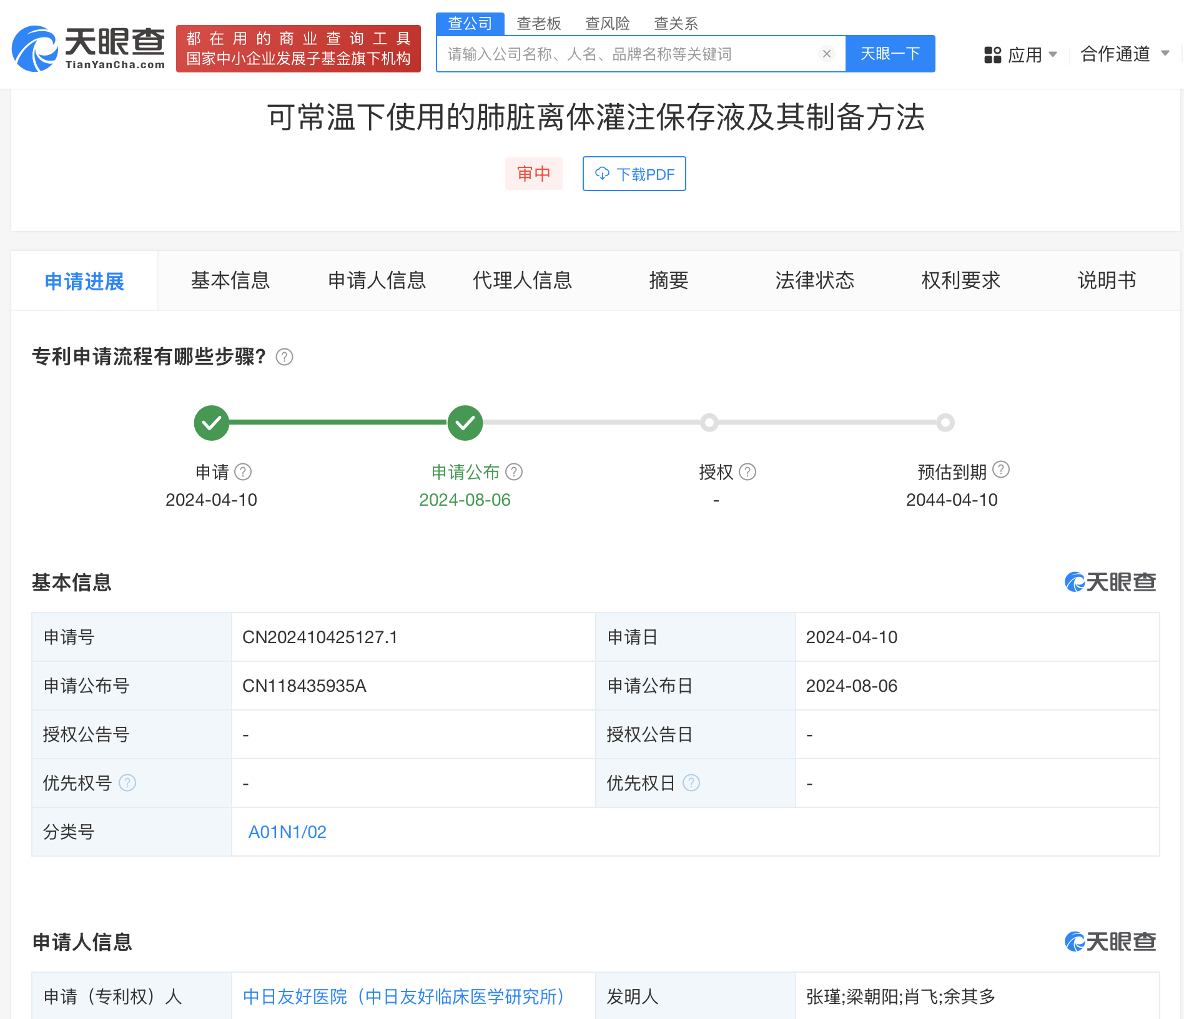1184x1019 pixels.
Task: Click the TianYanCha logo in header
Action: click(x=89, y=49)
